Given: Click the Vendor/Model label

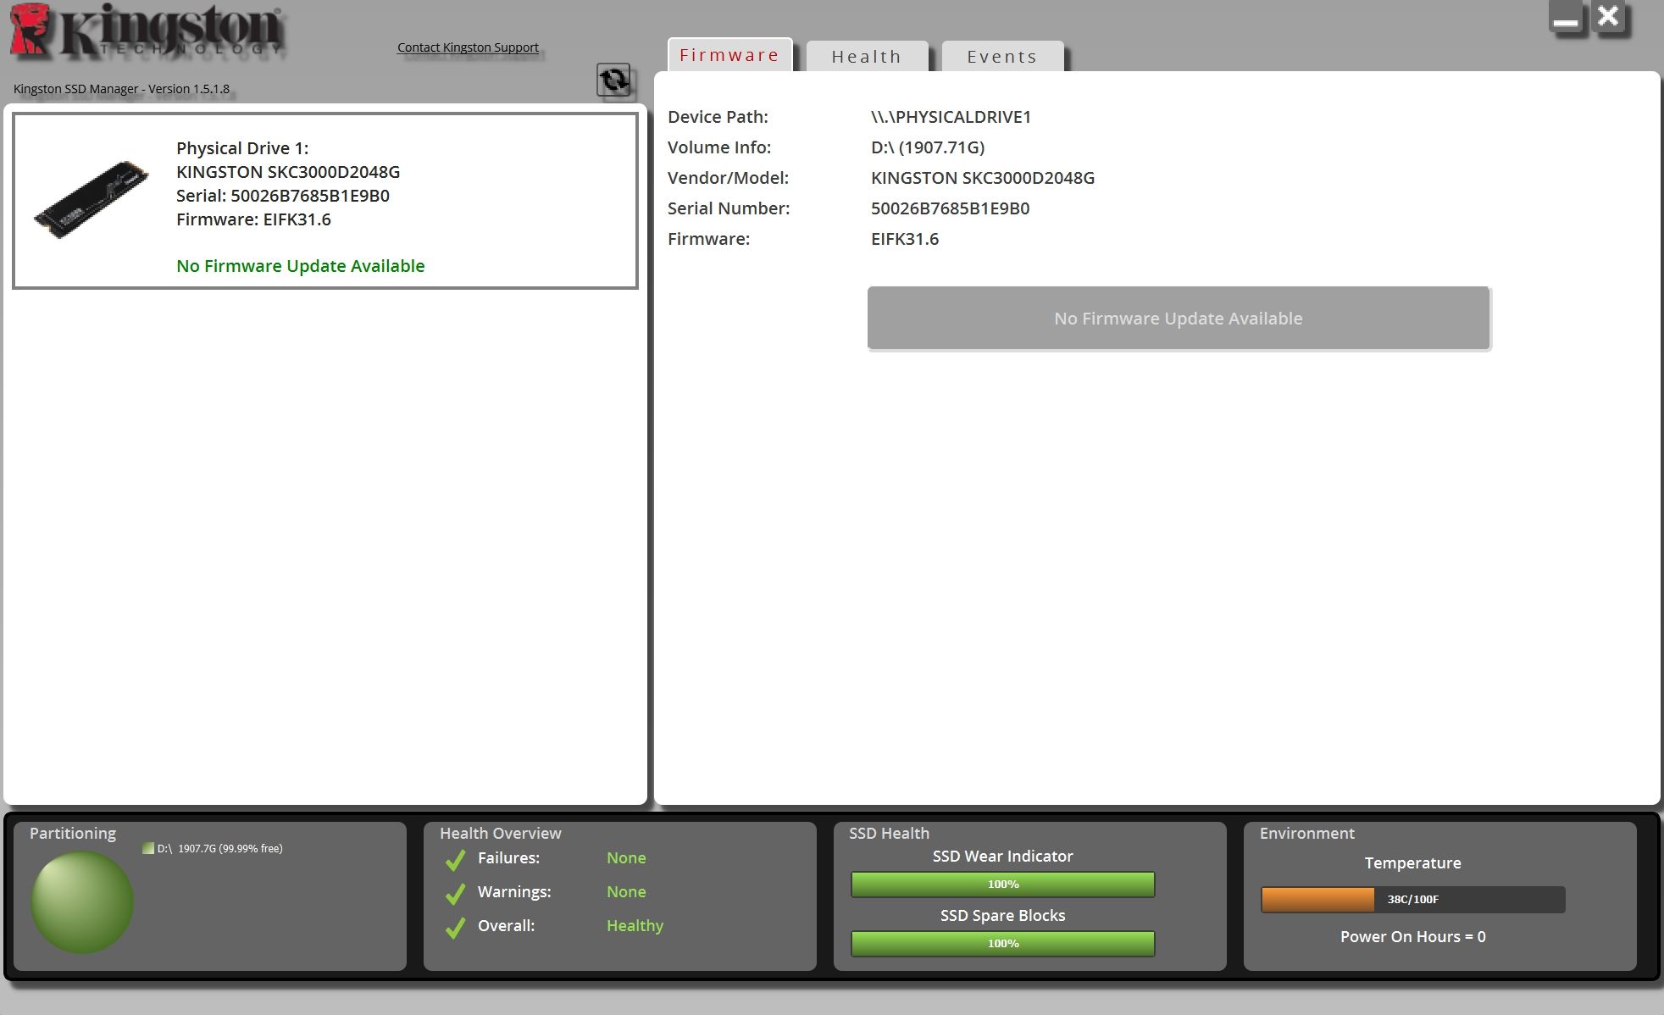Looking at the screenshot, I should point(728,178).
